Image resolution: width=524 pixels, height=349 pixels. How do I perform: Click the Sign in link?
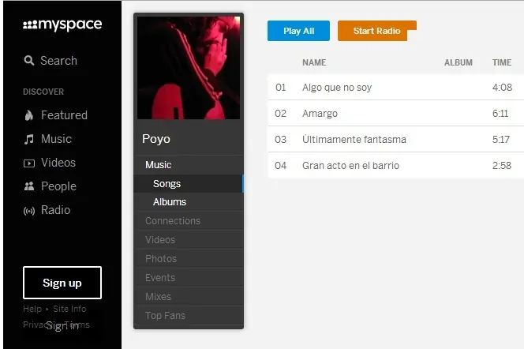(x=62, y=325)
